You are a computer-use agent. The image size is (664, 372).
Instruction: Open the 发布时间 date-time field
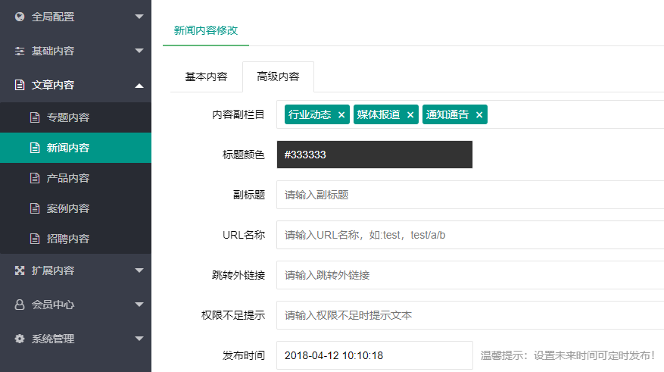[x=374, y=355]
